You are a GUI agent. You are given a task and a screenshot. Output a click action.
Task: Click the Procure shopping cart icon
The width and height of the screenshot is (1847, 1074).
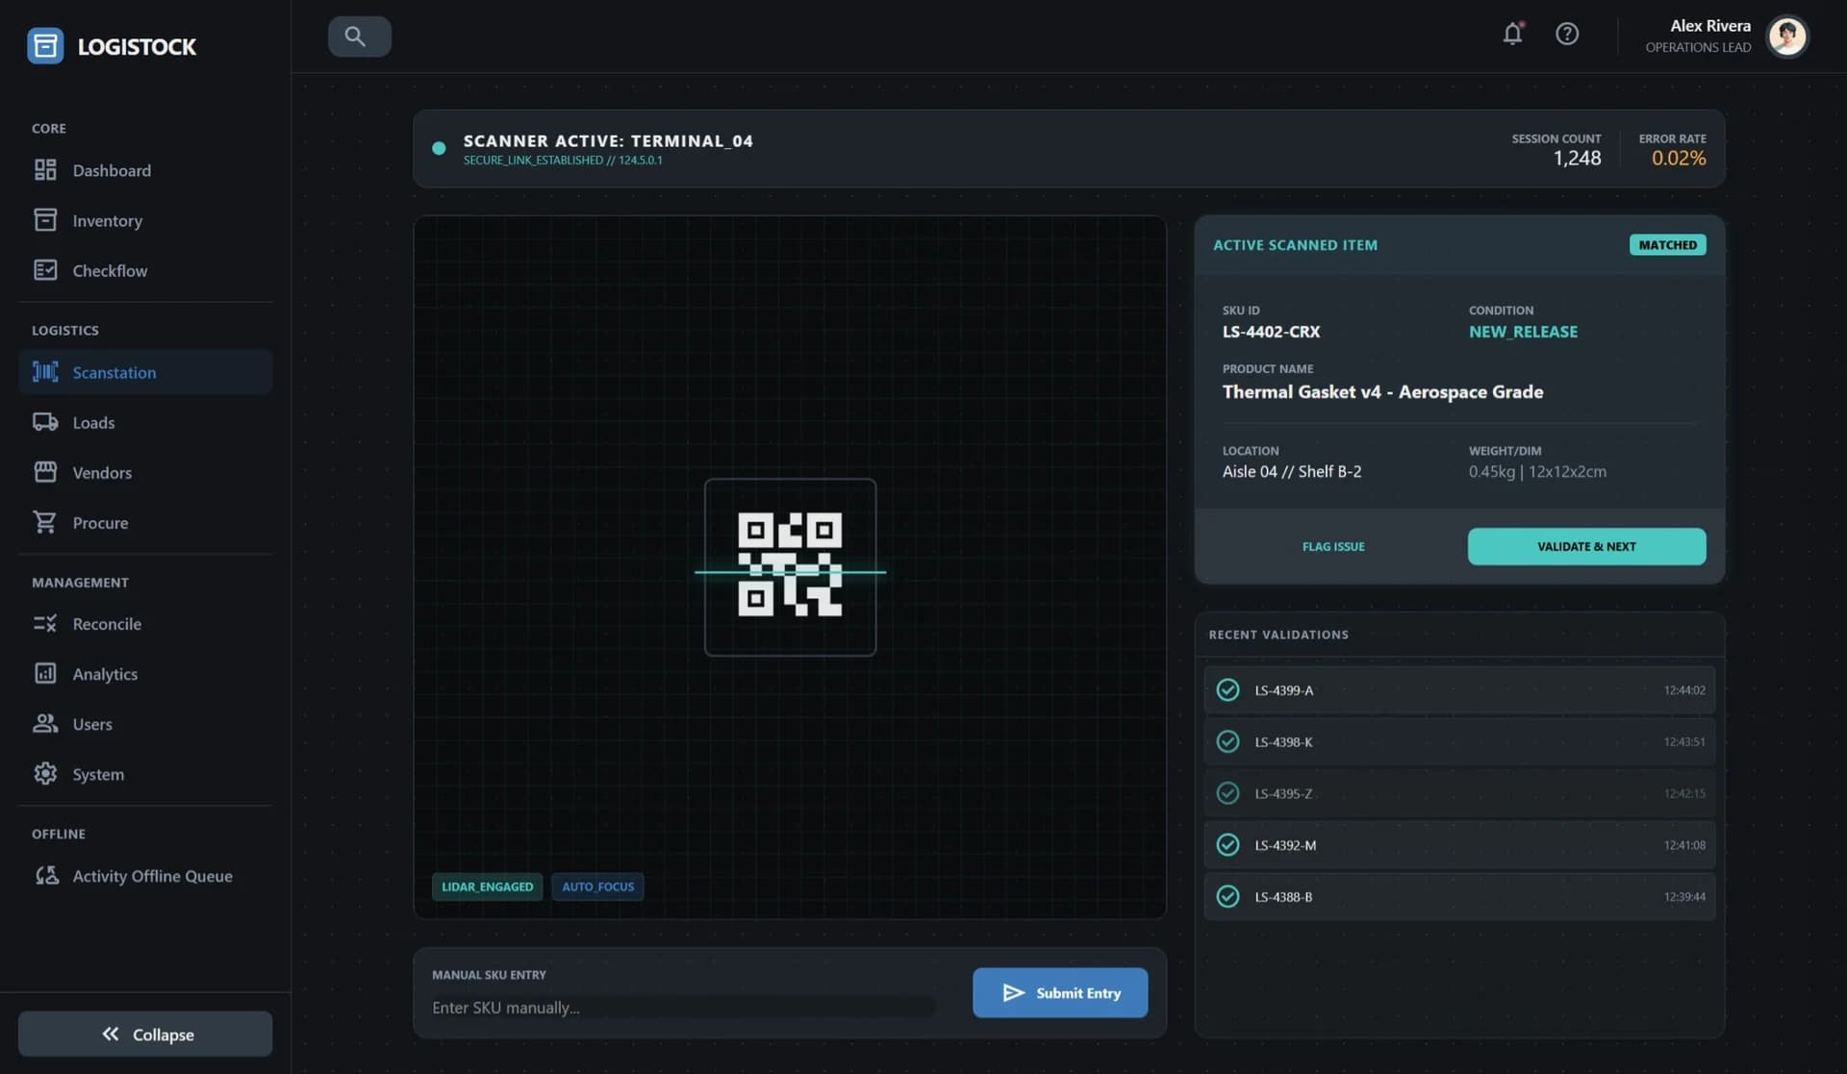45,522
